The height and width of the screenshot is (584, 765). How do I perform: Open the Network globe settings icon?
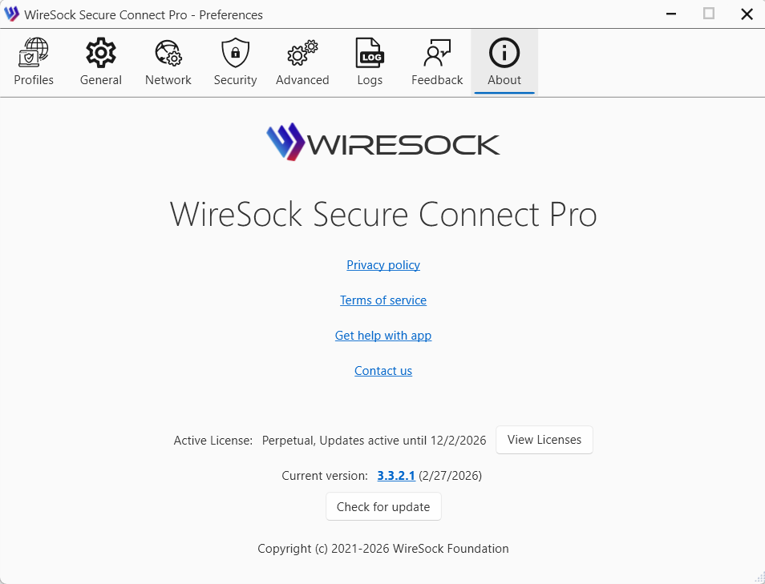click(x=168, y=54)
